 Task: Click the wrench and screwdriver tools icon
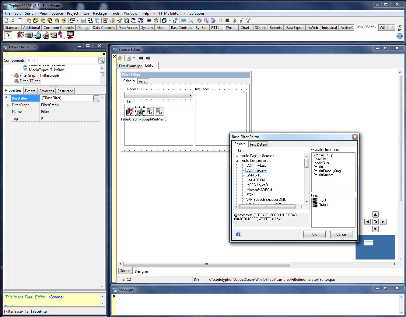point(191,20)
